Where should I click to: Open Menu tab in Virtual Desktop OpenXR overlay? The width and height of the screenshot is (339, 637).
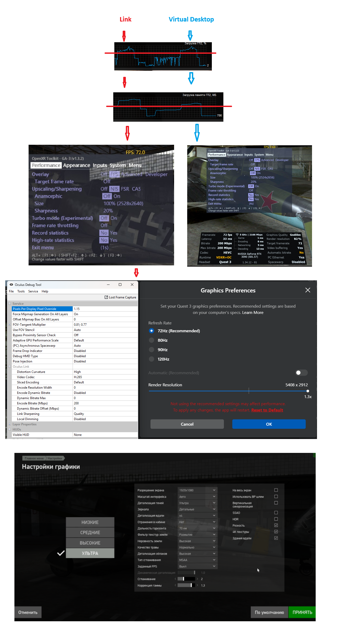269,155
